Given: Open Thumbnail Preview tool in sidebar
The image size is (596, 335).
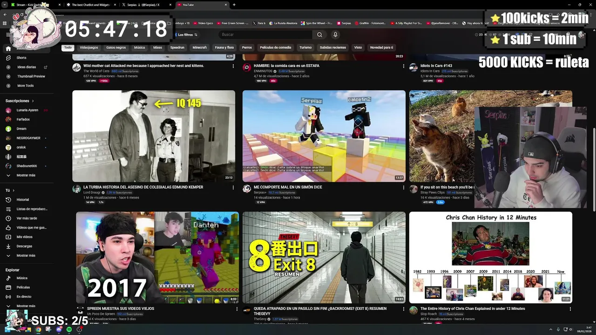Looking at the screenshot, I should [x=31, y=76].
